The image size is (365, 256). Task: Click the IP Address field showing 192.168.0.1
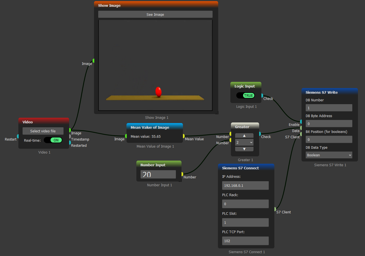245,185
